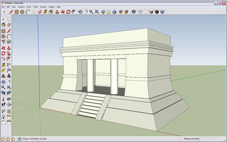Select the Walk footprints tool

click(3, 105)
